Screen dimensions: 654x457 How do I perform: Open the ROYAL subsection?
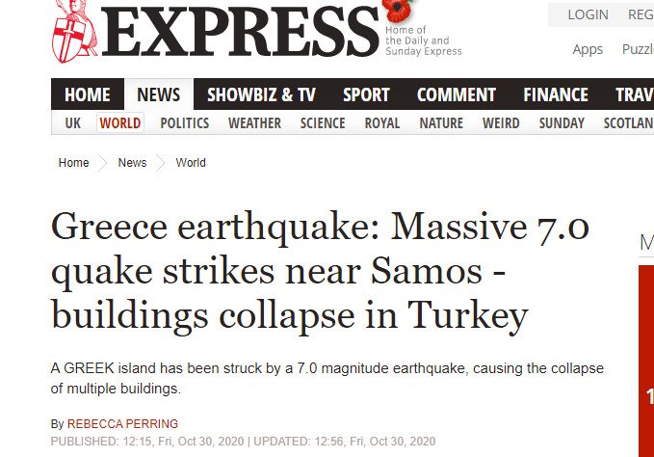pos(382,123)
